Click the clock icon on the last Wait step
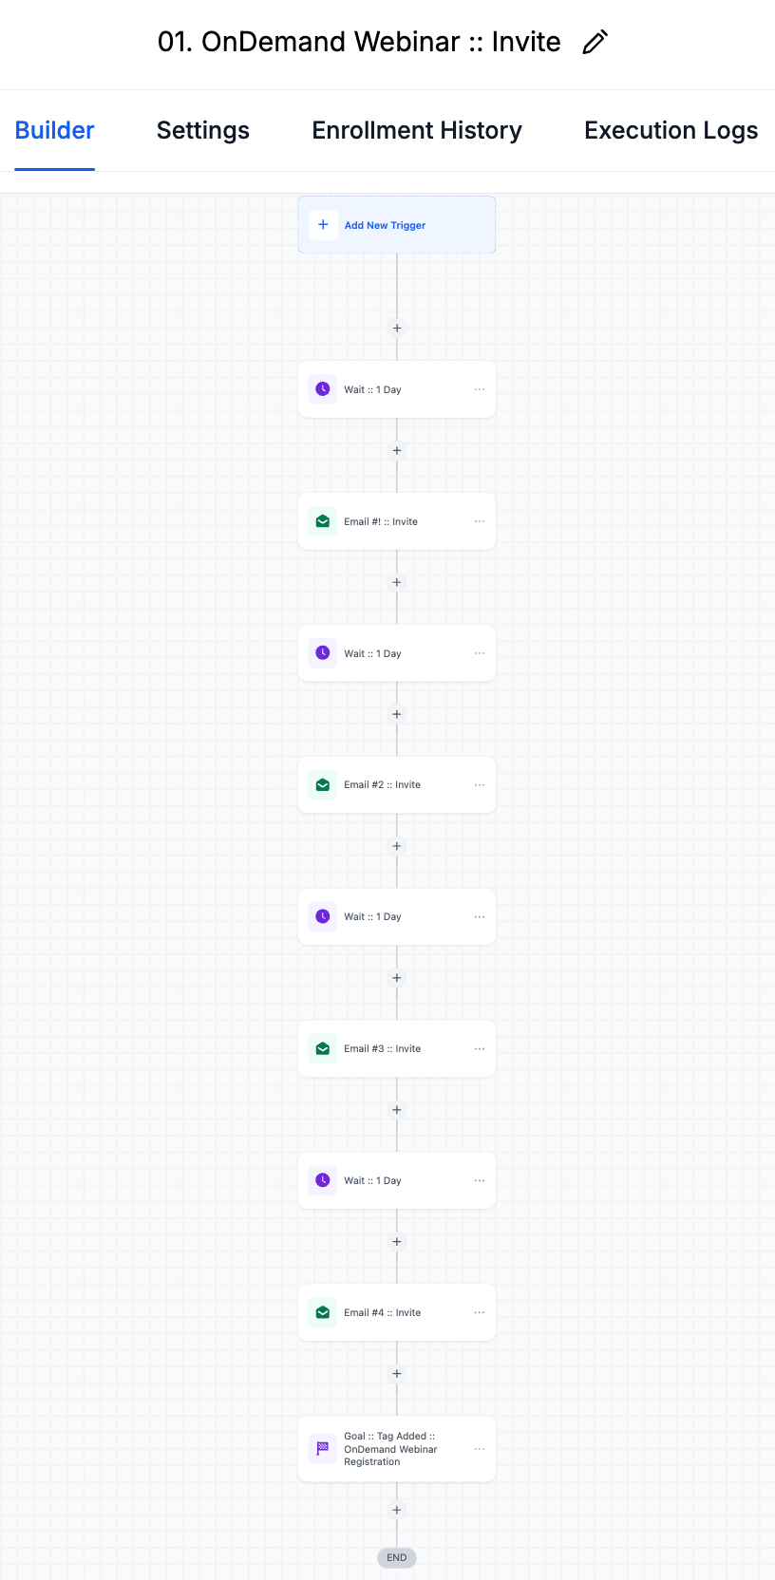 coord(323,1180)
